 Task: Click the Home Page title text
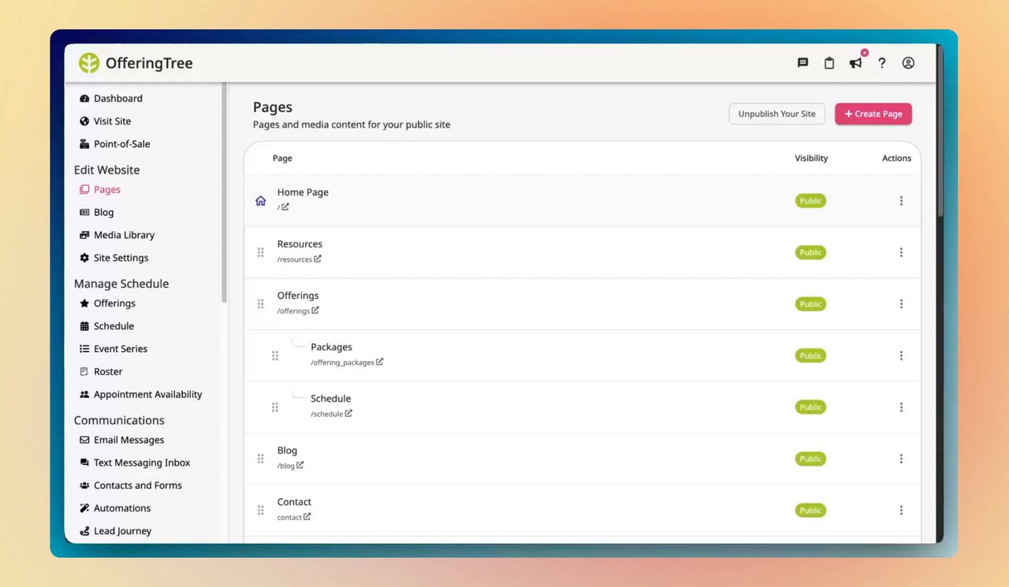point(303,192)
